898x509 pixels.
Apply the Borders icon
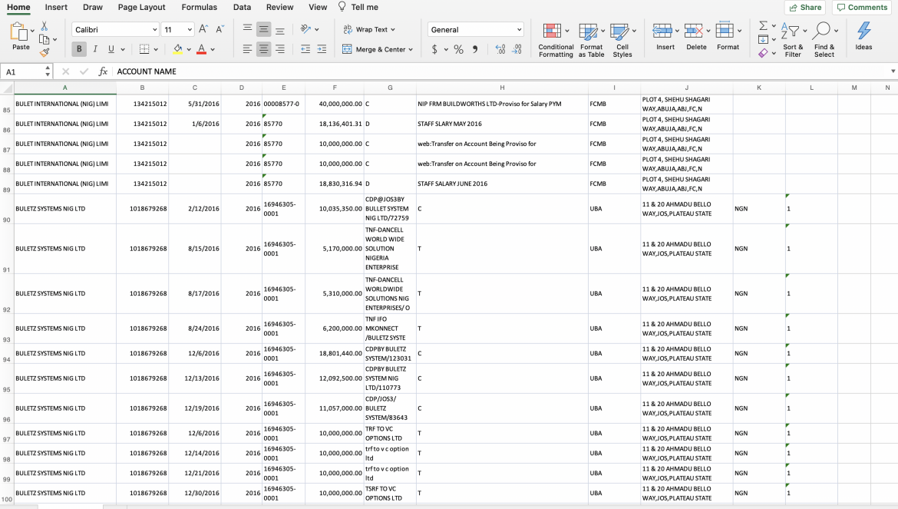144,49
